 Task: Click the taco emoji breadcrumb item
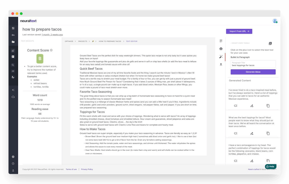(93, 41)
